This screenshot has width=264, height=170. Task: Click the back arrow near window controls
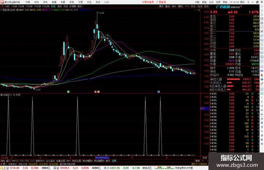pos(248,2)
